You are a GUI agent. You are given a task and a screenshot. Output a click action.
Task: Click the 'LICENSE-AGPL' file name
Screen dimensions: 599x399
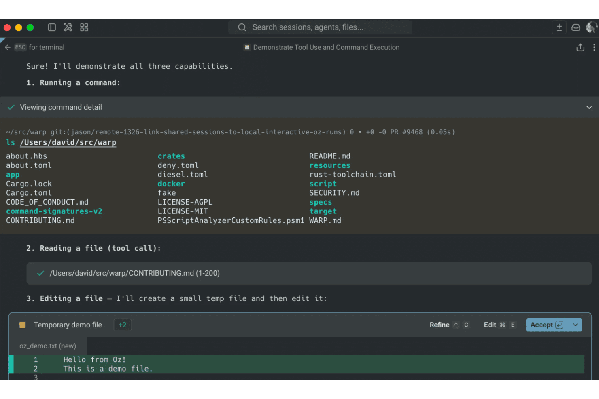click(x=185, y=202)
